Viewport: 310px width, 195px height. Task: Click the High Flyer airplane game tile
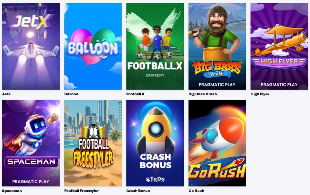click(279, 46)
